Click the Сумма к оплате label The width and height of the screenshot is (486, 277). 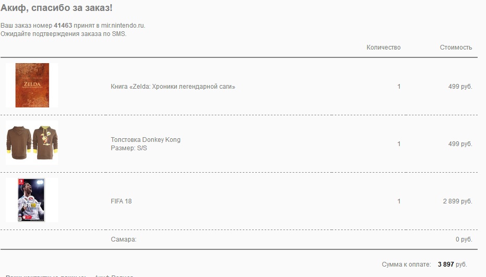point(406,264)
